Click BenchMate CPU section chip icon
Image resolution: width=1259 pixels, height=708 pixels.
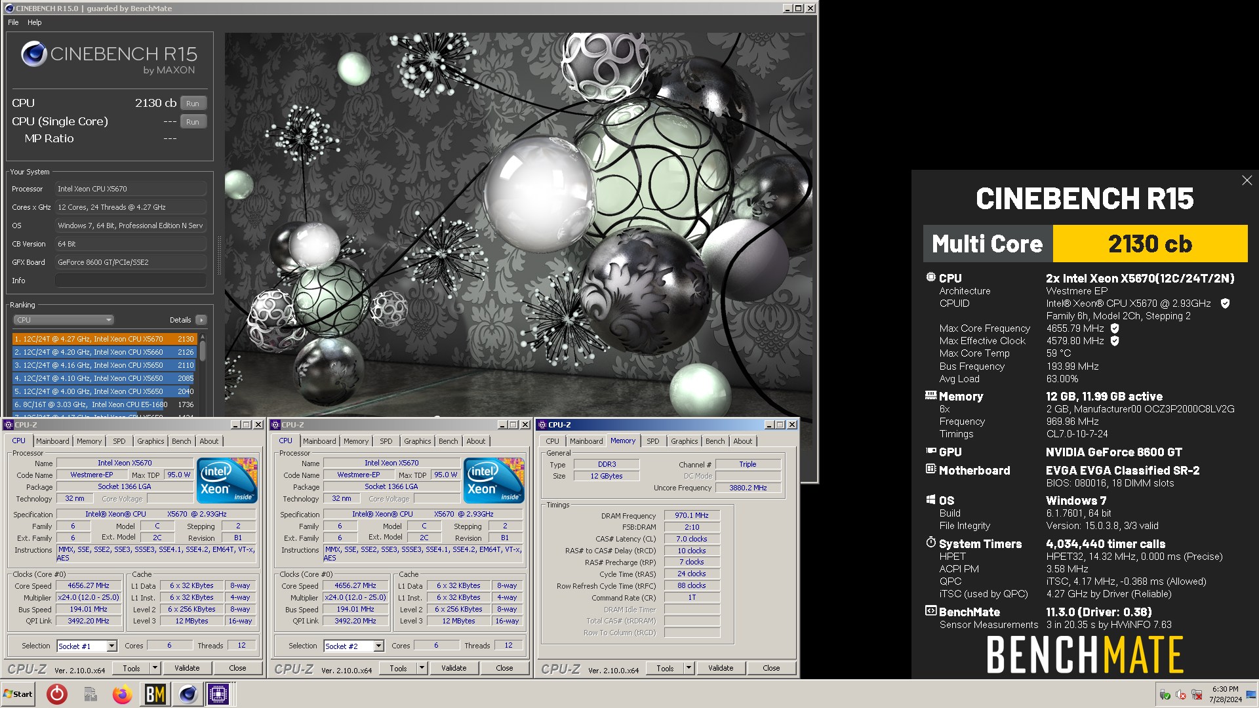pos(930,277)
